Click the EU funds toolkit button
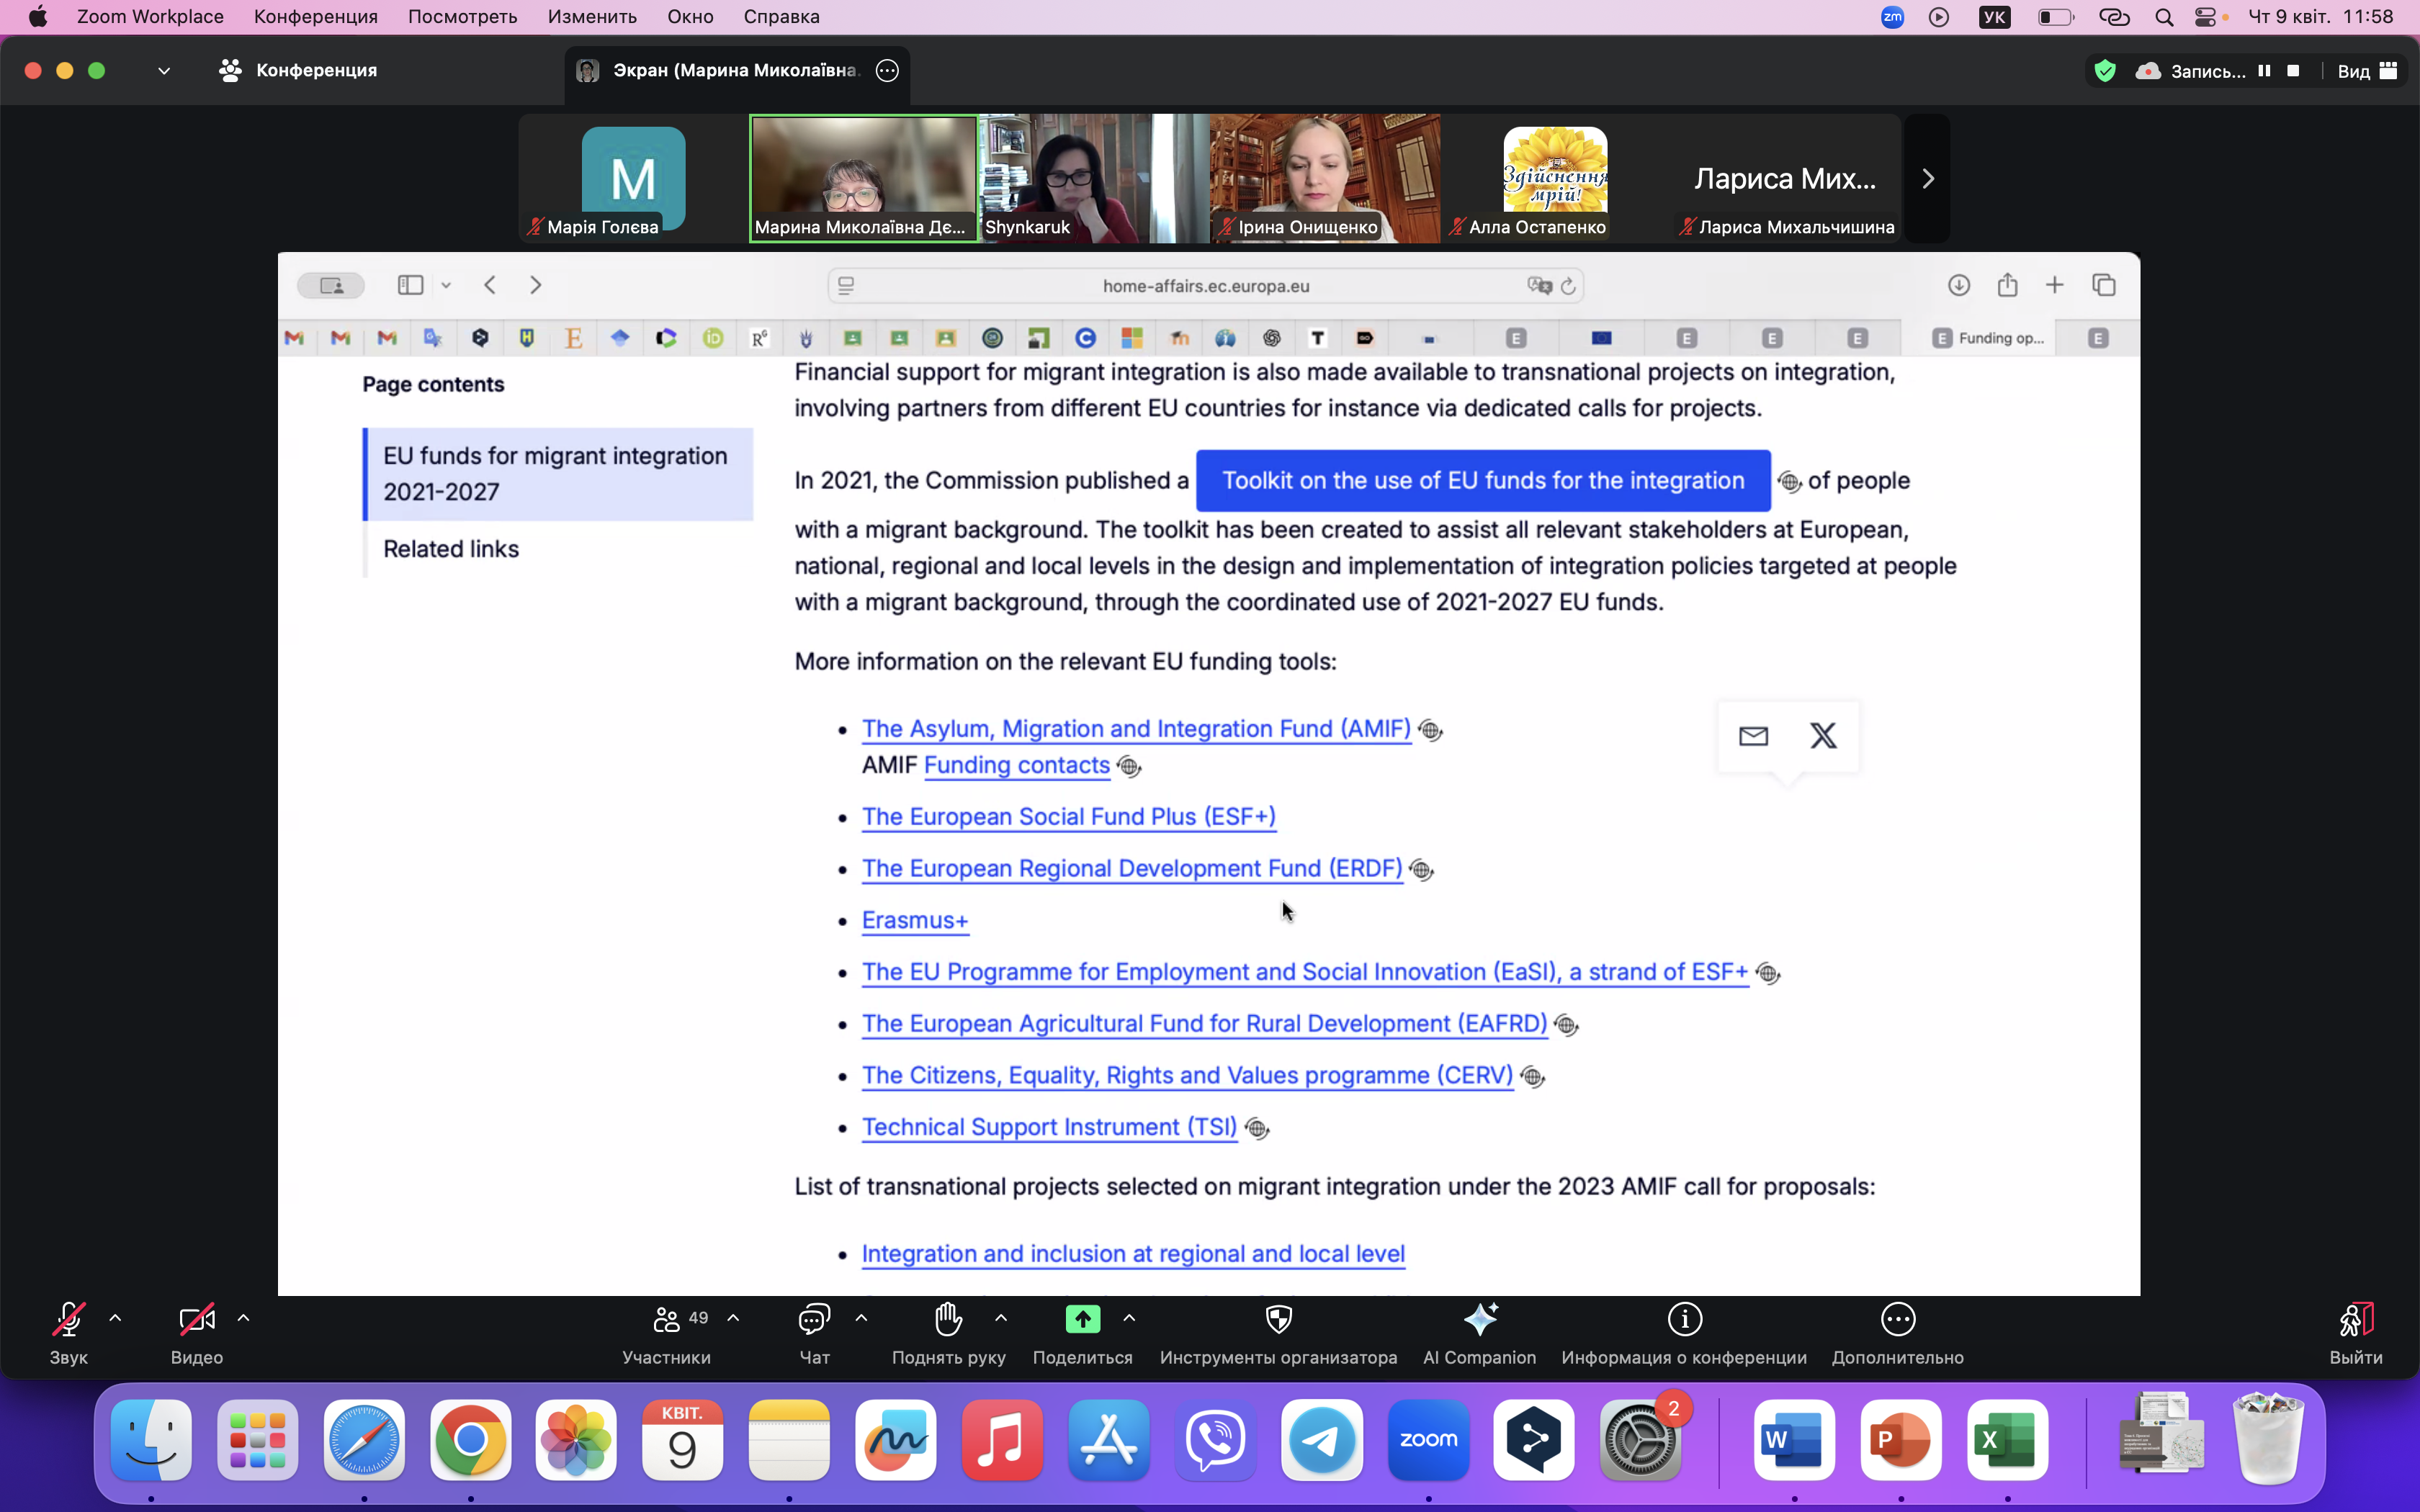Screen dimensions: 2420x1512 point(1482,481)
